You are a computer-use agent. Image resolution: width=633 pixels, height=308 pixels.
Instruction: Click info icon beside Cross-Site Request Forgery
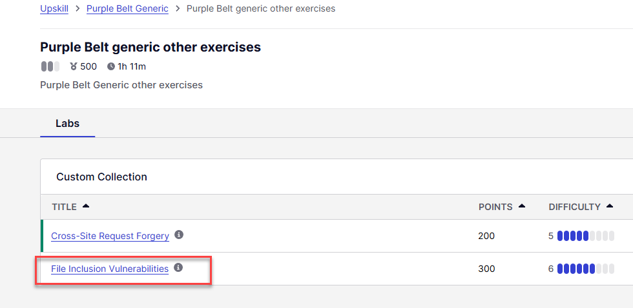pyautogui.click(x=179, y=235)
